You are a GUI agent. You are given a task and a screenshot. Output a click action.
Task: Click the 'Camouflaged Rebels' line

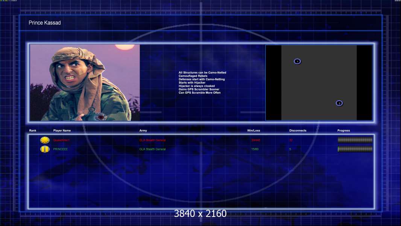click(x=193, y=76)
